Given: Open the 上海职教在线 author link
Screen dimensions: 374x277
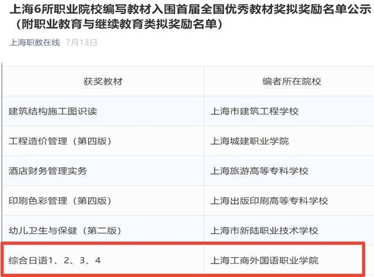Looking at the screenshot, I should [x=35, y=43].
